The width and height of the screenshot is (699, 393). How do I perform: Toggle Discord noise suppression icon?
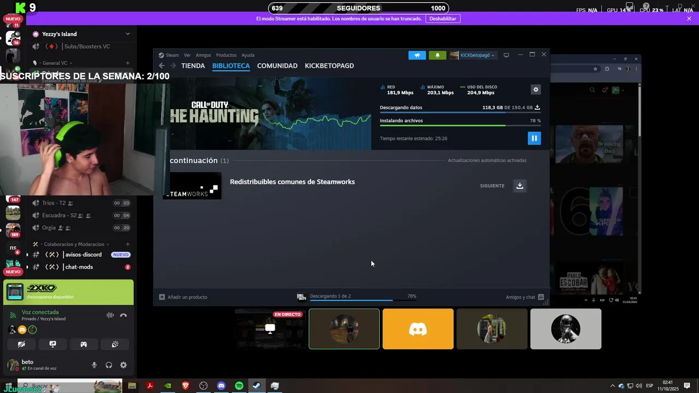[110, 315]
